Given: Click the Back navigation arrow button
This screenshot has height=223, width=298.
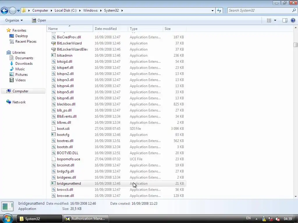Looking at the screenshot, I should pyautogui.click(x=4, y=10).
